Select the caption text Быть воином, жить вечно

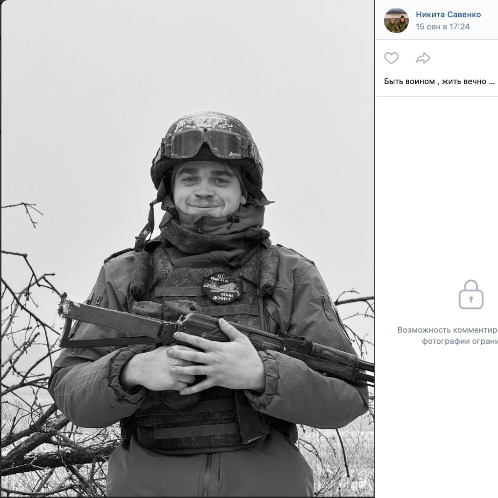(435, 82)
